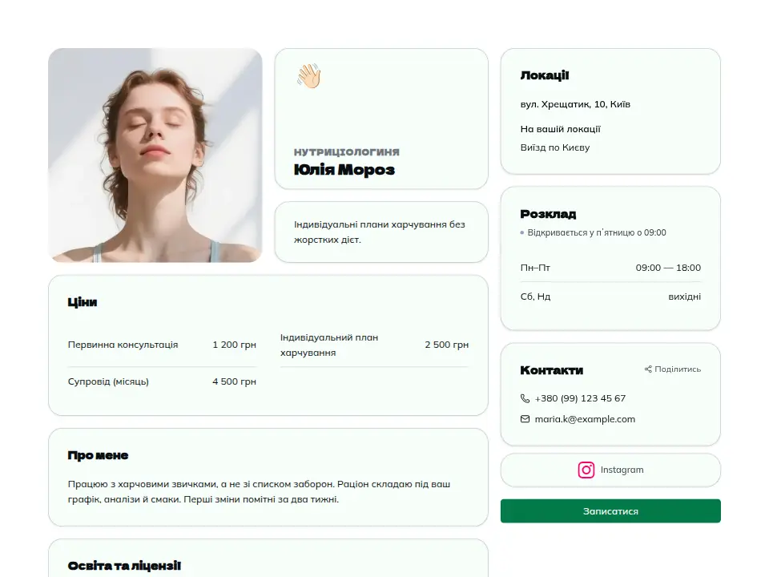Click the gray status dot in Розклад
769x577 pixels.
click(521, 232)
